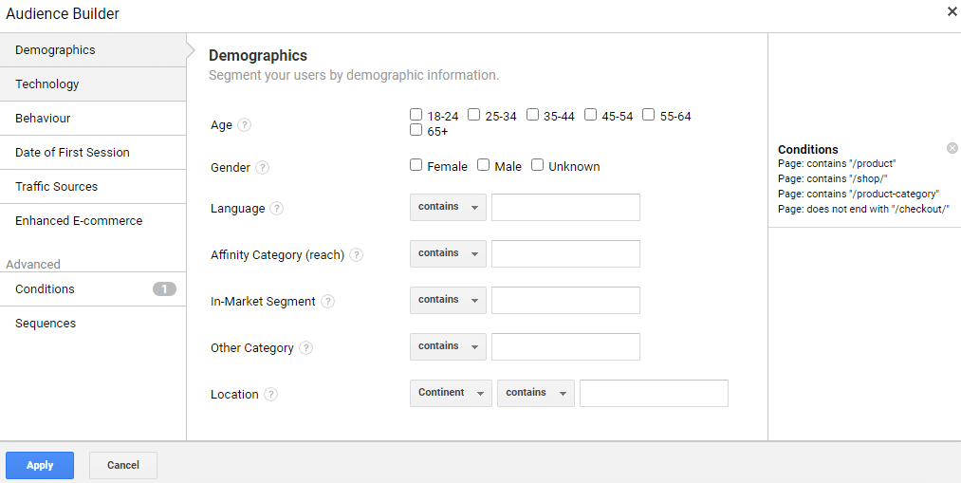Click the help icon beside Gender

[x=263, y=168]
